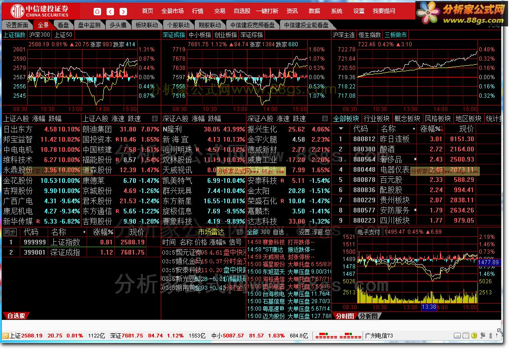Open the 数据 menu
Image resolution: width=509 pixels, height=349 pixels.
click(x=314, y=11)
